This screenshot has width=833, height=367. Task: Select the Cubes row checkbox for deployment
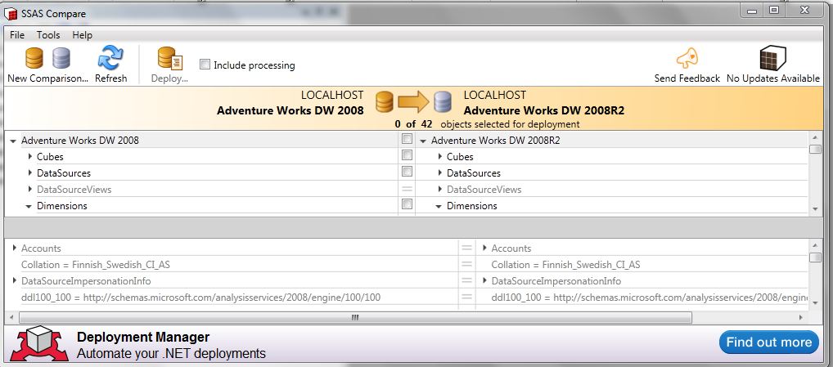point(407,155)
